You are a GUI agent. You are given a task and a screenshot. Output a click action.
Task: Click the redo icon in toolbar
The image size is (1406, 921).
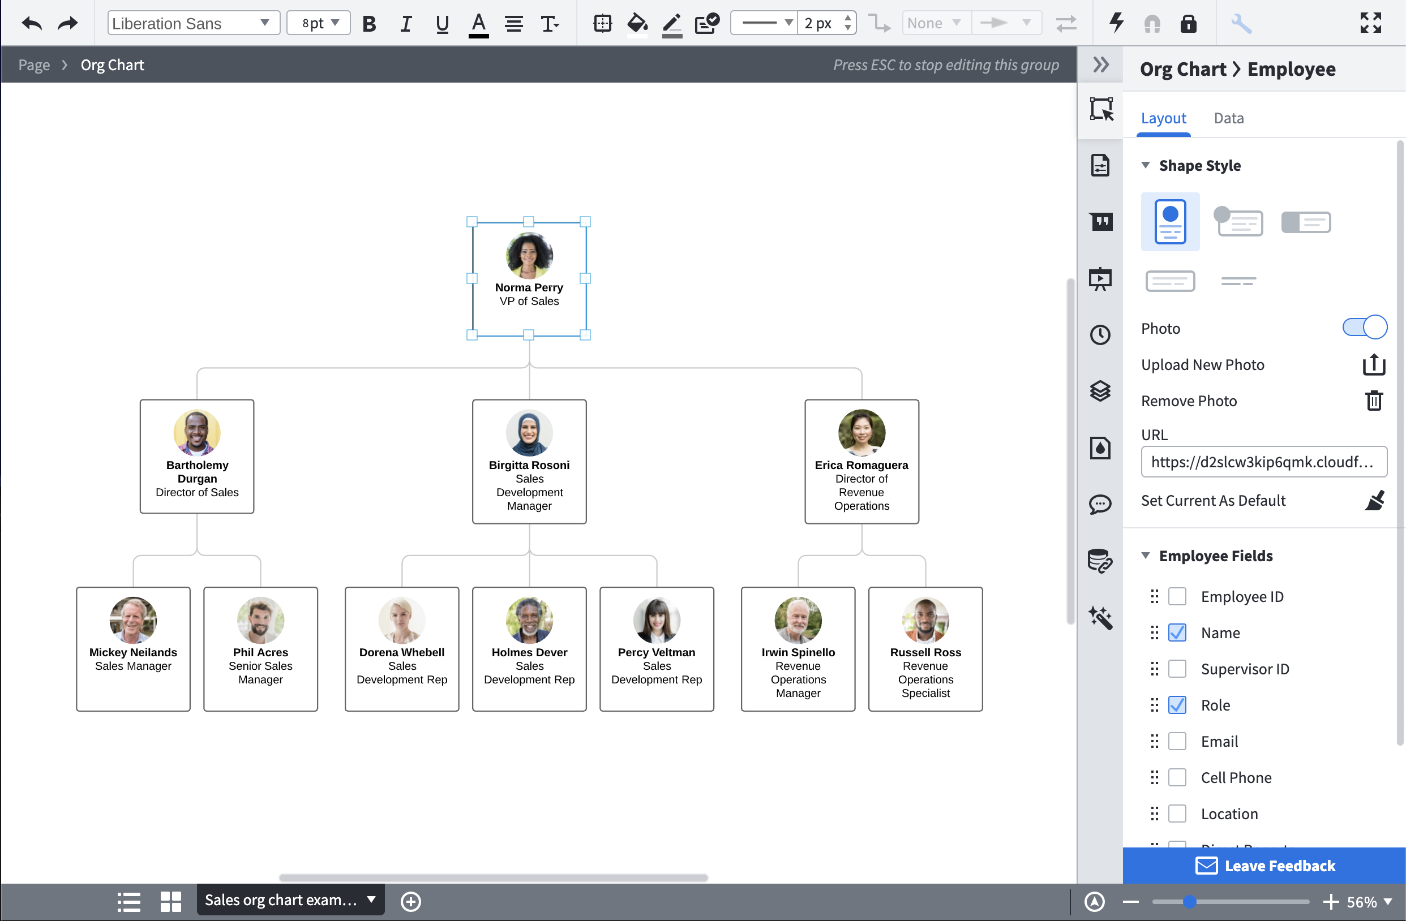[67, 23]
